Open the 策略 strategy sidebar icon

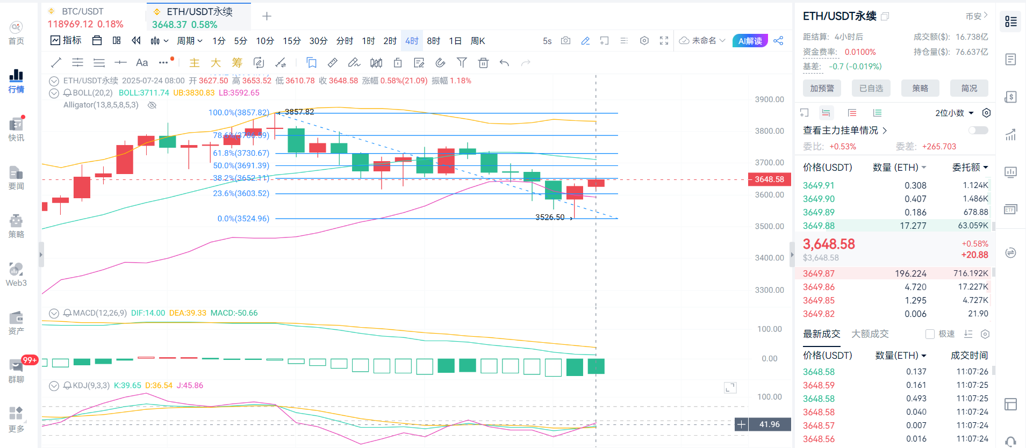pyautogui.click(x=16, y=226)
